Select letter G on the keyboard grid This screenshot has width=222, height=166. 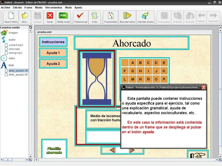(x=133, y=71)
